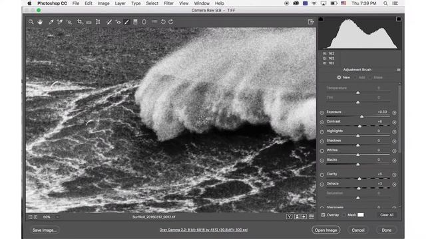This screenshot has width=426, height=239.
Task: Toggle shadow clipping warning on histogram
Action: click(x=321, y=19)
